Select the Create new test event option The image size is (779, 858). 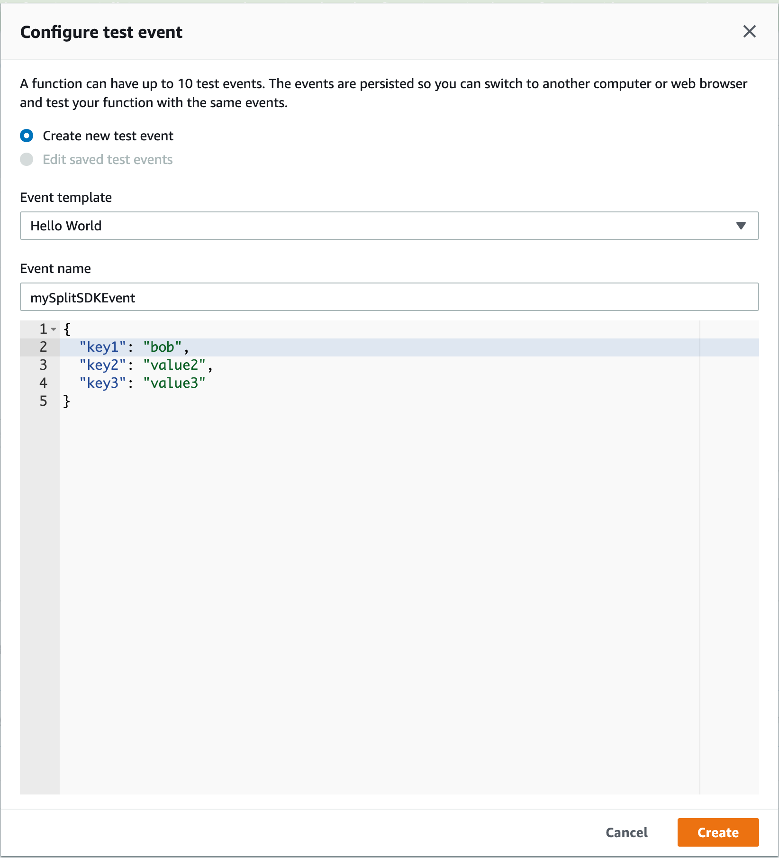[x=27, y=136]
